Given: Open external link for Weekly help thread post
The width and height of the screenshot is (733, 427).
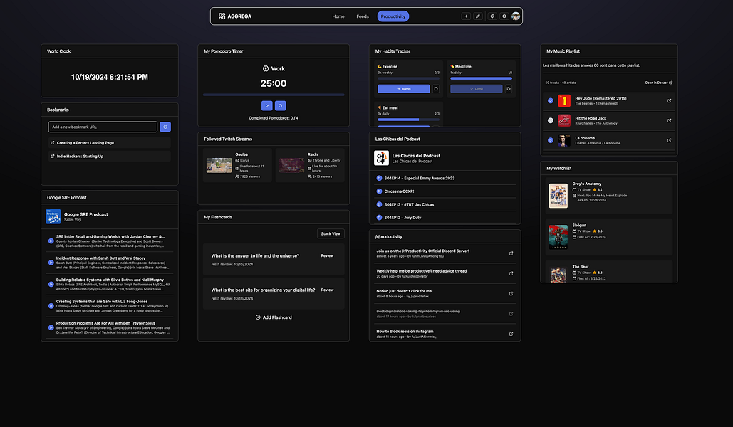Looking at the screenshot, I should [511, 273].
